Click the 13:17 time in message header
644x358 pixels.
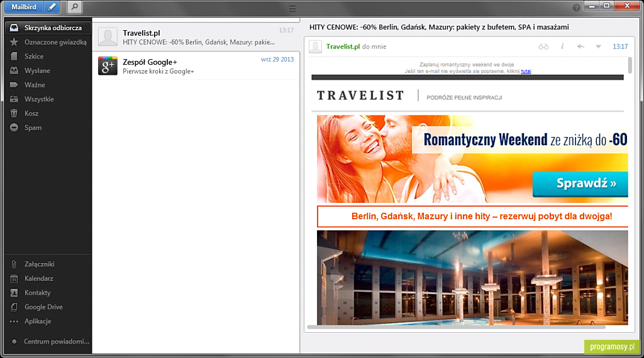(620, 46)
